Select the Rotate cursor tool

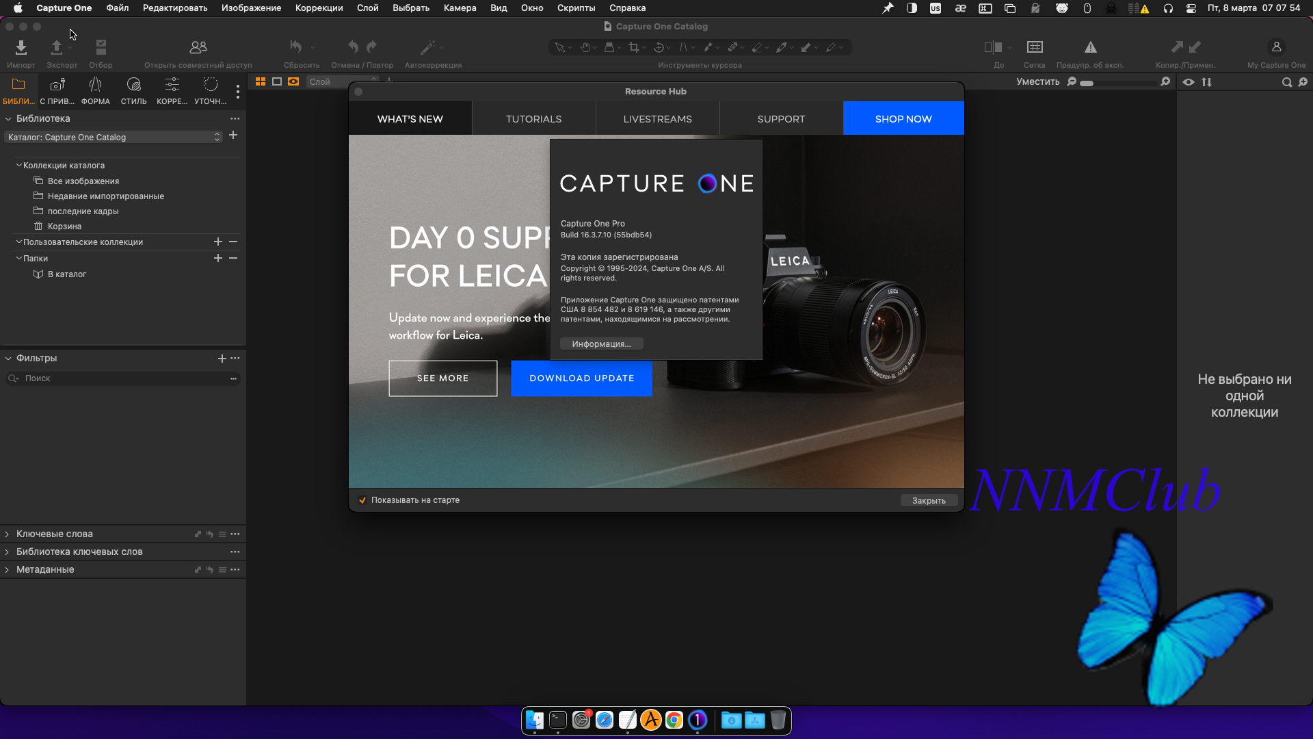pos(659,47)
